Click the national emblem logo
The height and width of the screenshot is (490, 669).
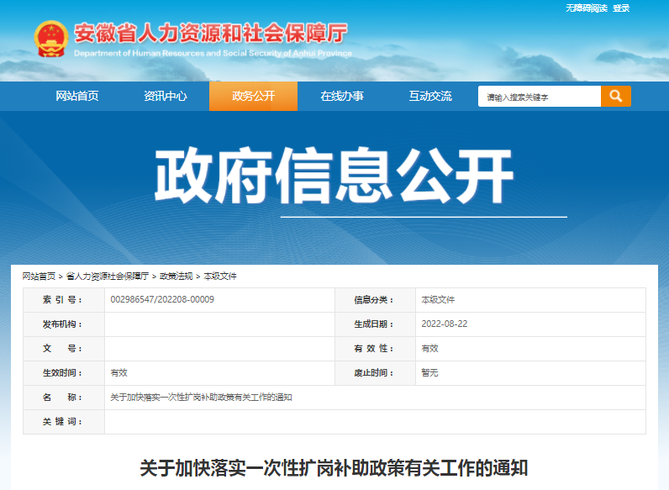point(51,39)
